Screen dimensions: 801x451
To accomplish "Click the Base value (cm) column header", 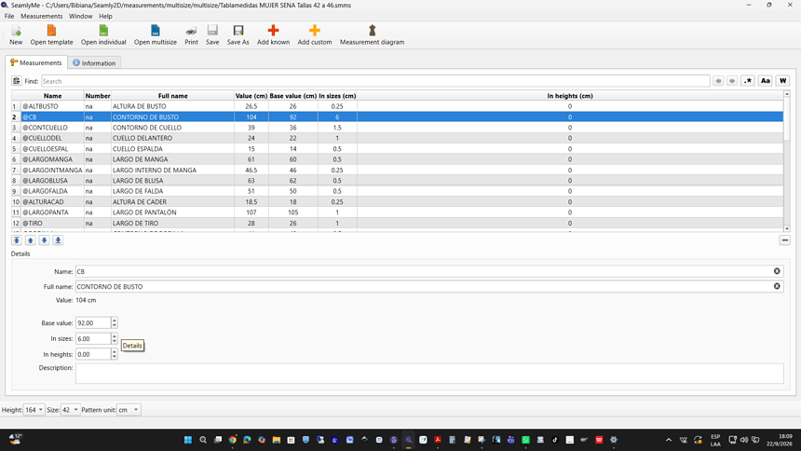I will point(292,96).
